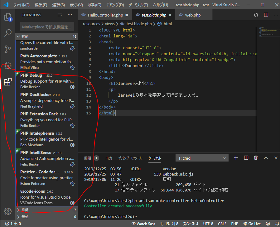Click the UTF-8 encoding indicator
This screenshot has height=227, width=280.
(208, 224)
